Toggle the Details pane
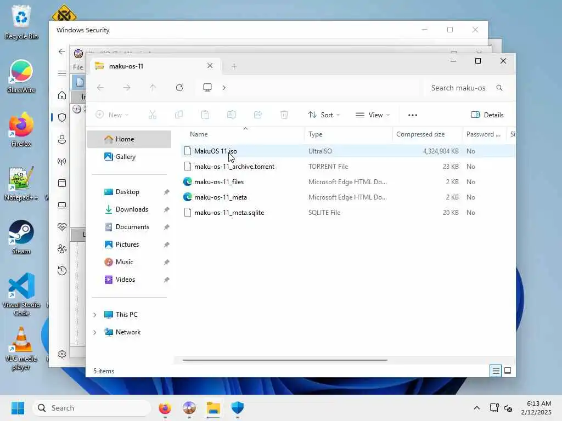Image resolution: width=562 pixels, height=421 pixels. click(487, 115)
